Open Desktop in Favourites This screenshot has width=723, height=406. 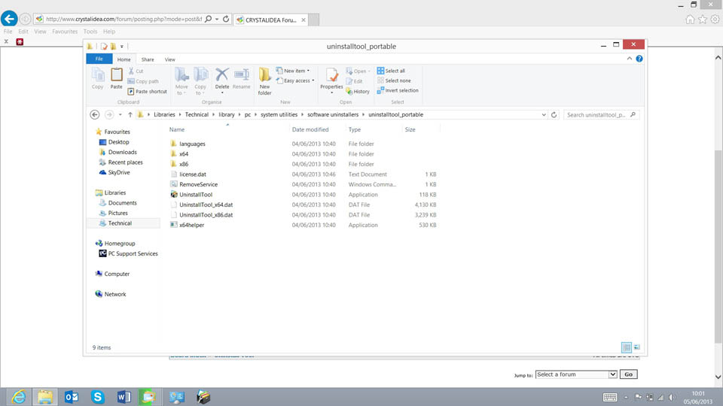point(118,142)
